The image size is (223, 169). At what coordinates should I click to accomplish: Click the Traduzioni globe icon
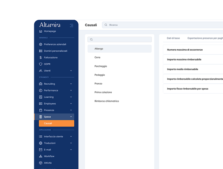click(x=41, y=143)
